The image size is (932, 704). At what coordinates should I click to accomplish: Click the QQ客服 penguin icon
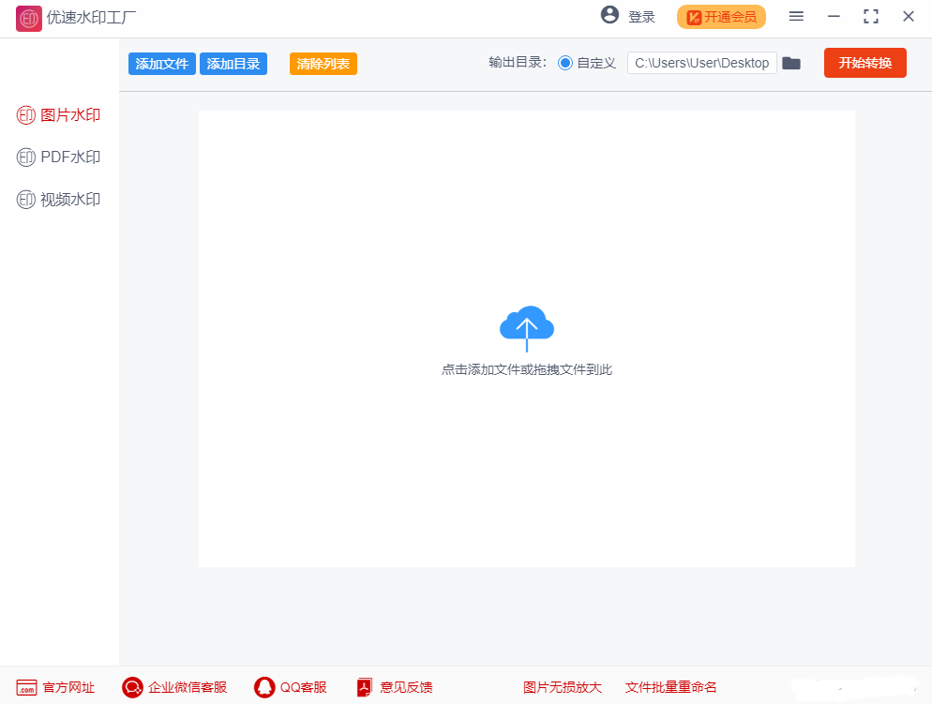[x=264, y=687]
